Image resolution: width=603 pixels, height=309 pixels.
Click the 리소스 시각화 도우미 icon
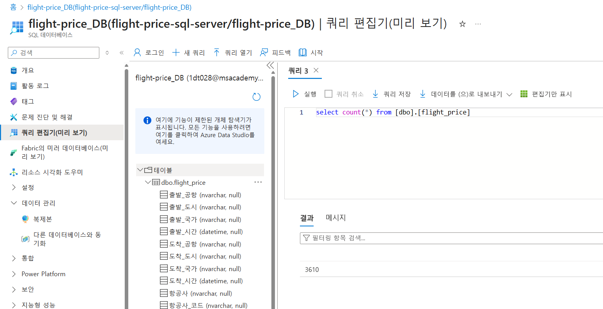(14, 172)
